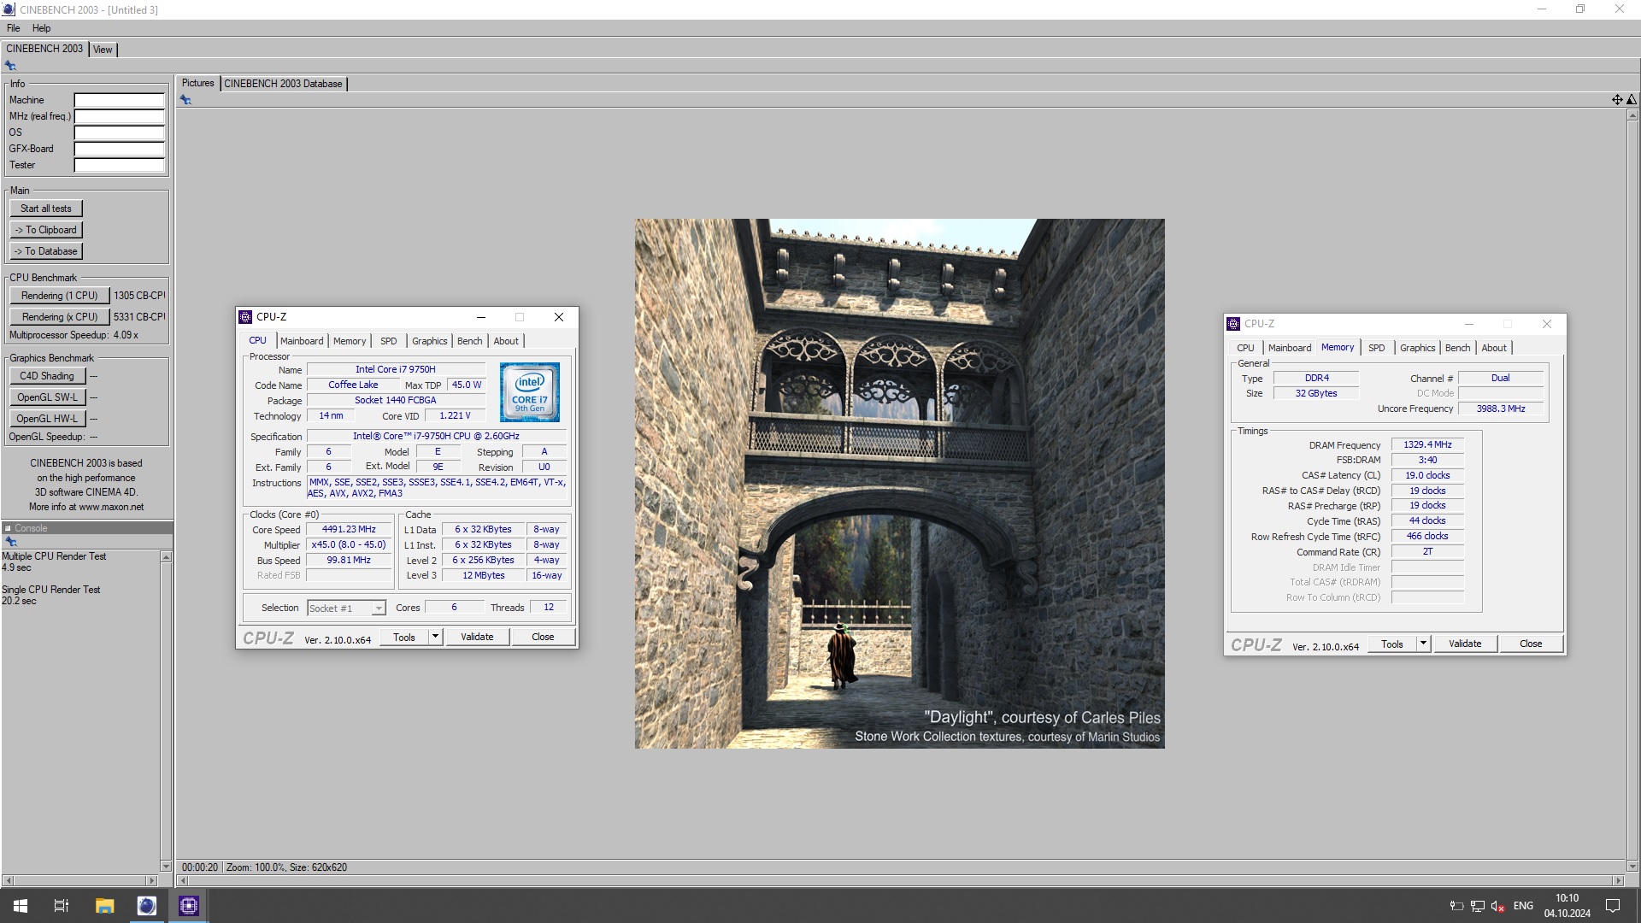The width and height of the screenshot is (1641, 923).
Task: Click the power/battery icon in system tray
Action: pos(1456,906)
